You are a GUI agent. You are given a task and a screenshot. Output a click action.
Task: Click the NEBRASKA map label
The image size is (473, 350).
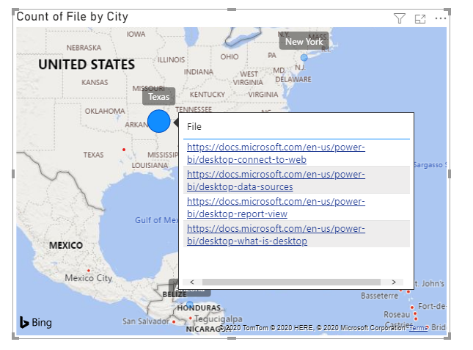click(x=84, y=48)
